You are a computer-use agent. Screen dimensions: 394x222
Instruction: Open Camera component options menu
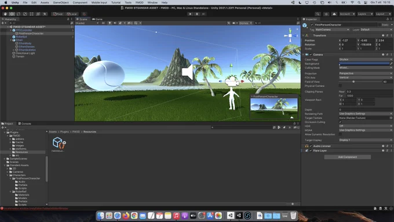391,54
